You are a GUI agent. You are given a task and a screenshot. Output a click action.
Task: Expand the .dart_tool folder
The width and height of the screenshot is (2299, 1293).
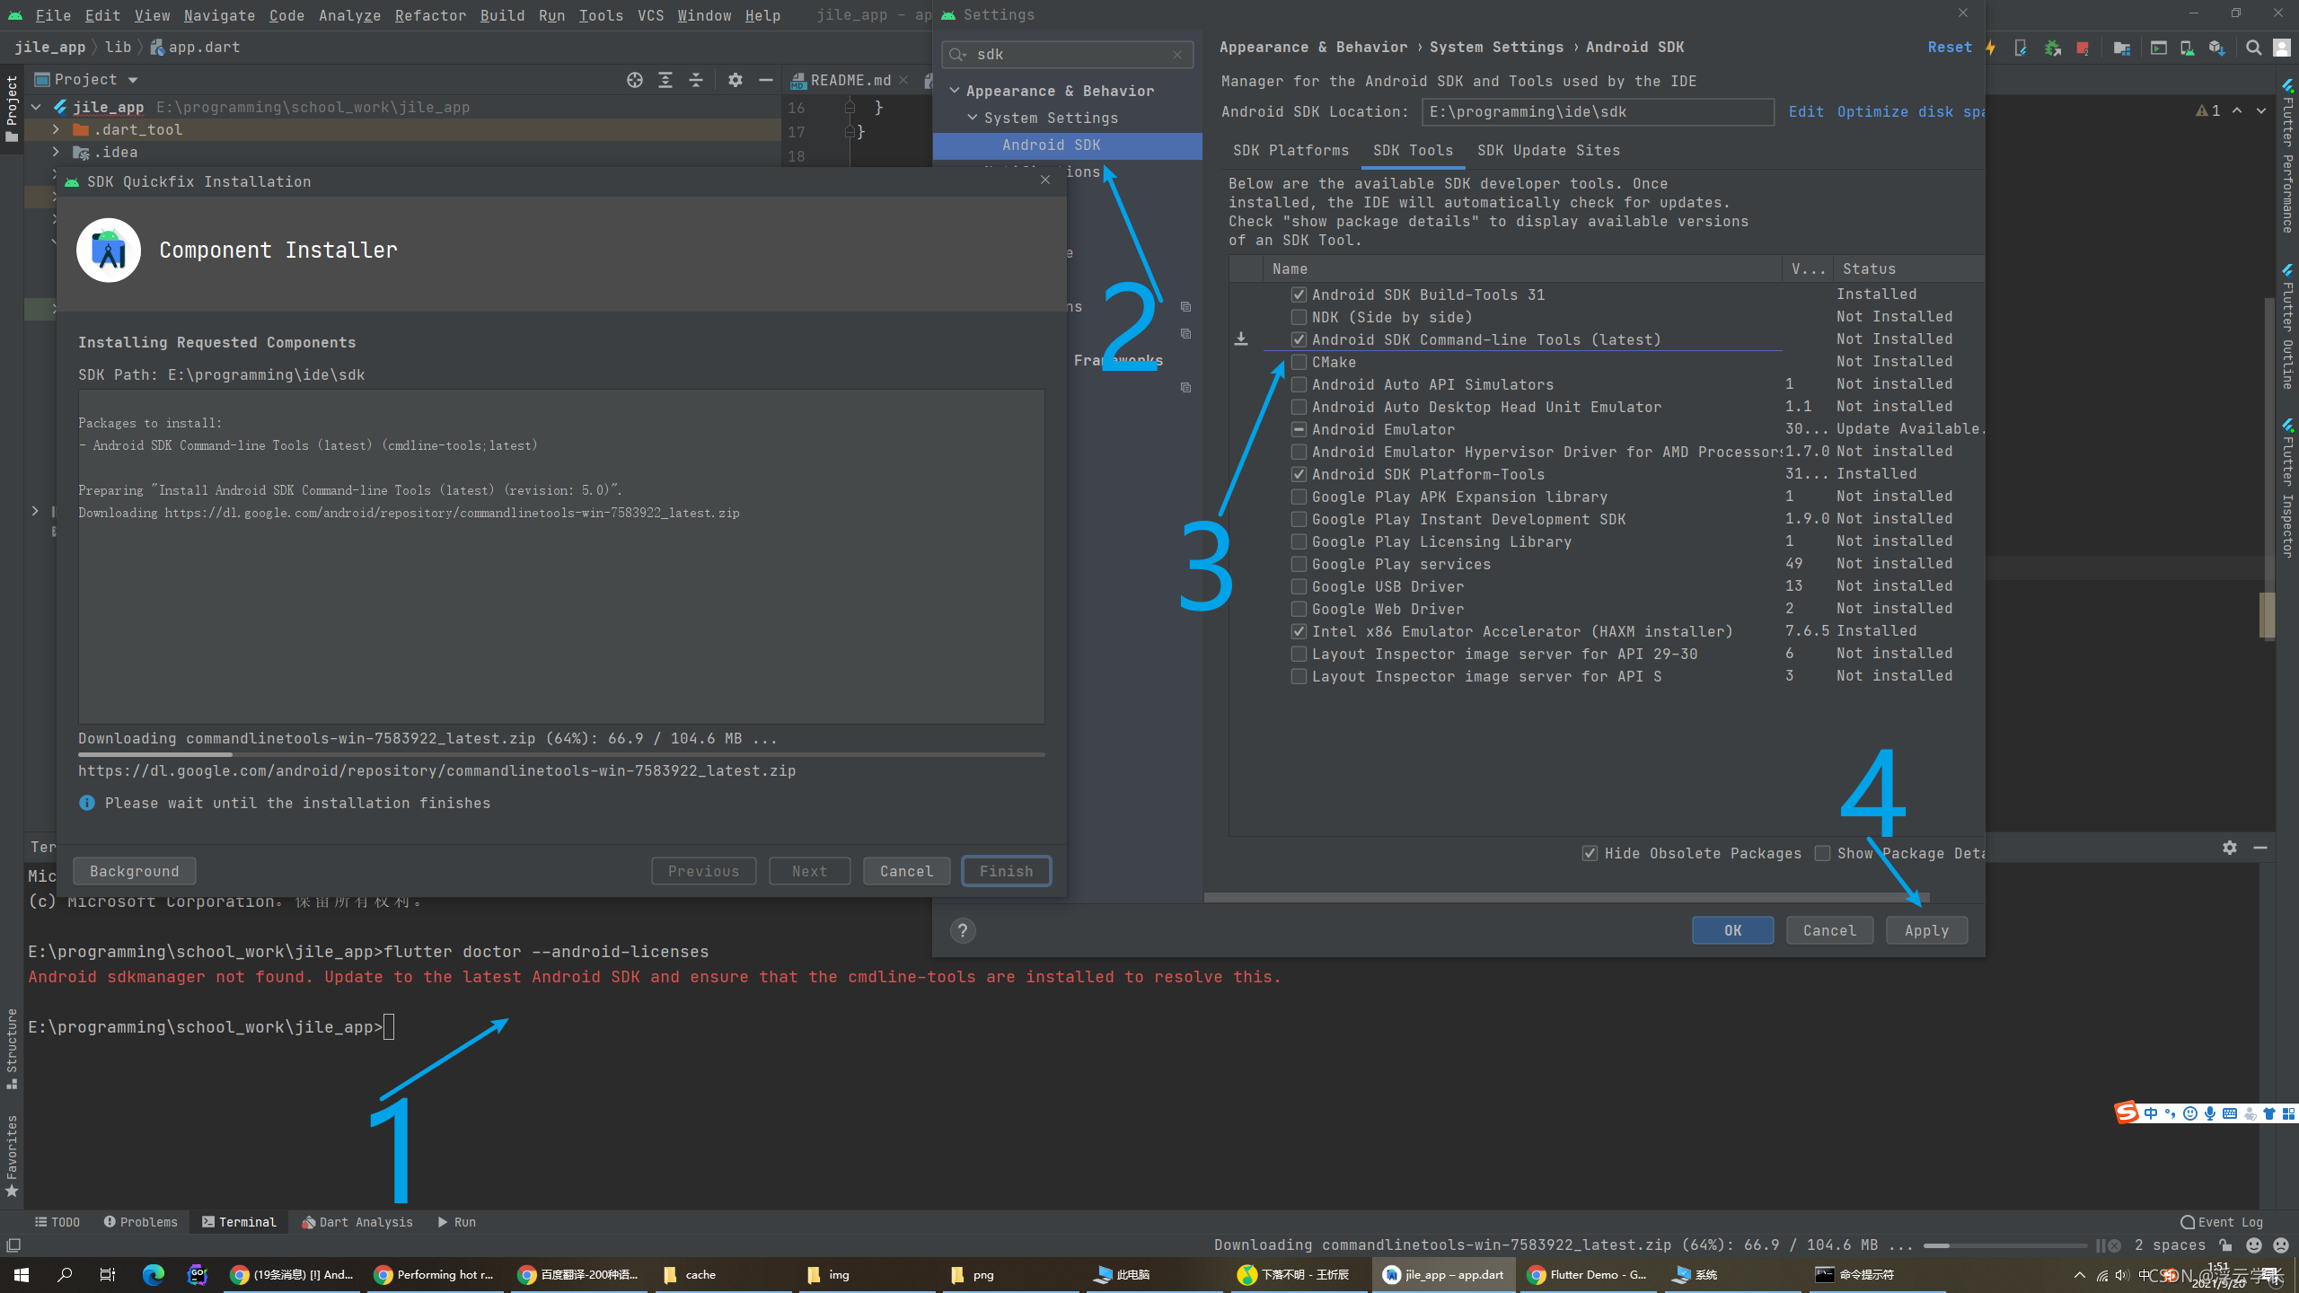pos(56,129)
